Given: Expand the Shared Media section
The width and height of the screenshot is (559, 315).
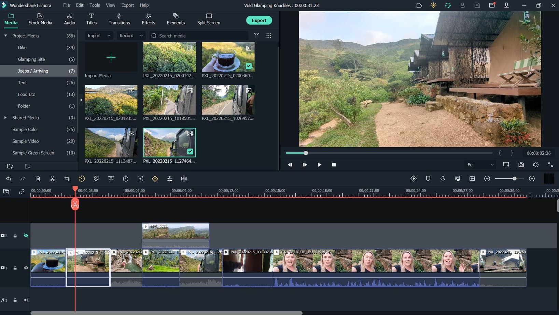Looking at the screenshot, I should point(5,118).
